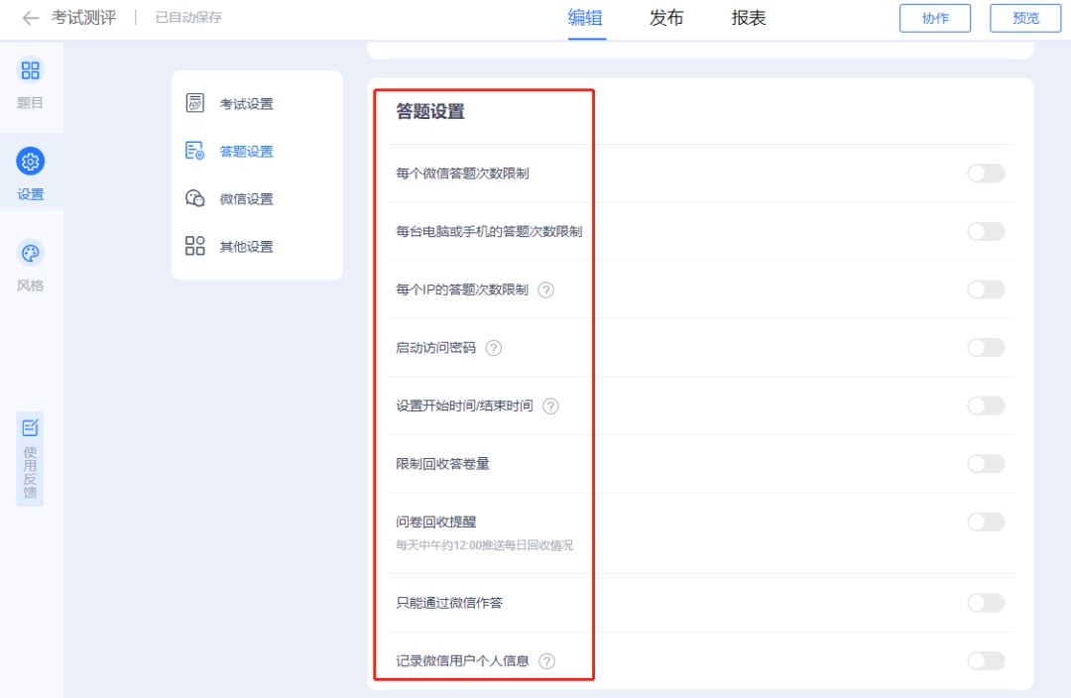The height and width of the screenshot is (698, 1071).
Task: Switch to the 报表 tab
Action: coord(749,19)
